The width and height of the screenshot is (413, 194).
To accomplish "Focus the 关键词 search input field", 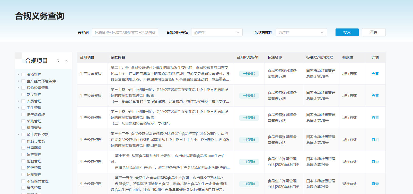I will 125,32.
